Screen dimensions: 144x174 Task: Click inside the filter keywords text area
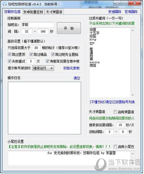coord(110,63)
